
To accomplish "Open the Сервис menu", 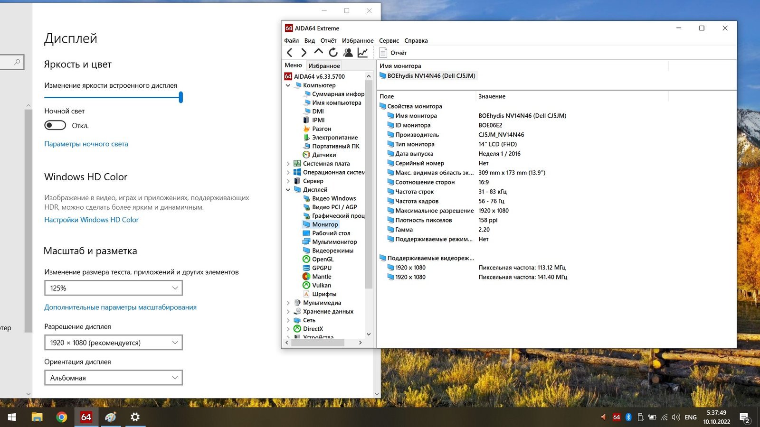I will [389, 40].
